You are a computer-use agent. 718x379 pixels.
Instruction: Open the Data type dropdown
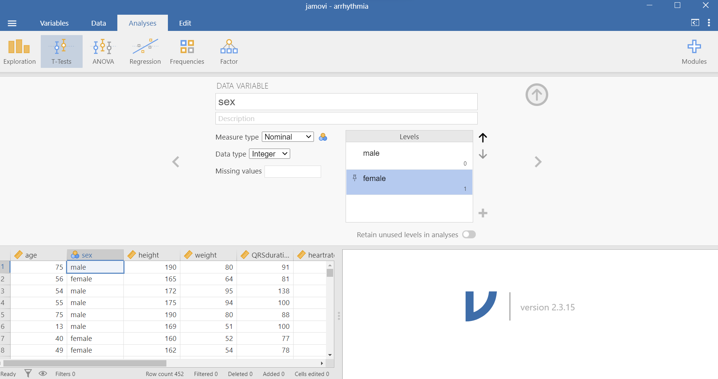pyautogui.click(x=269, y=154)
